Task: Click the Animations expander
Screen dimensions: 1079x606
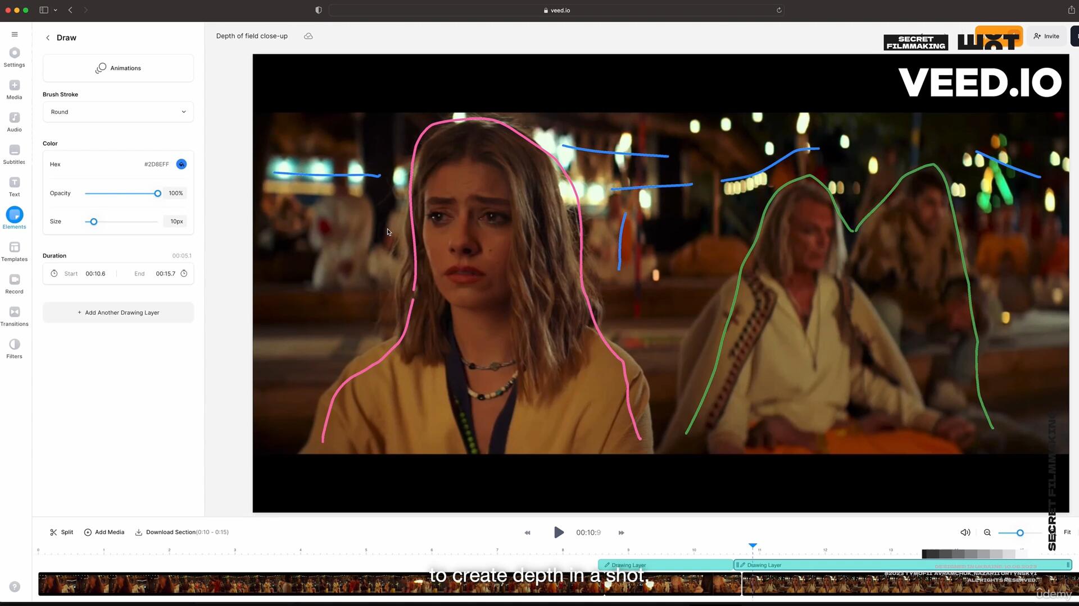Action: pos(119,67)
